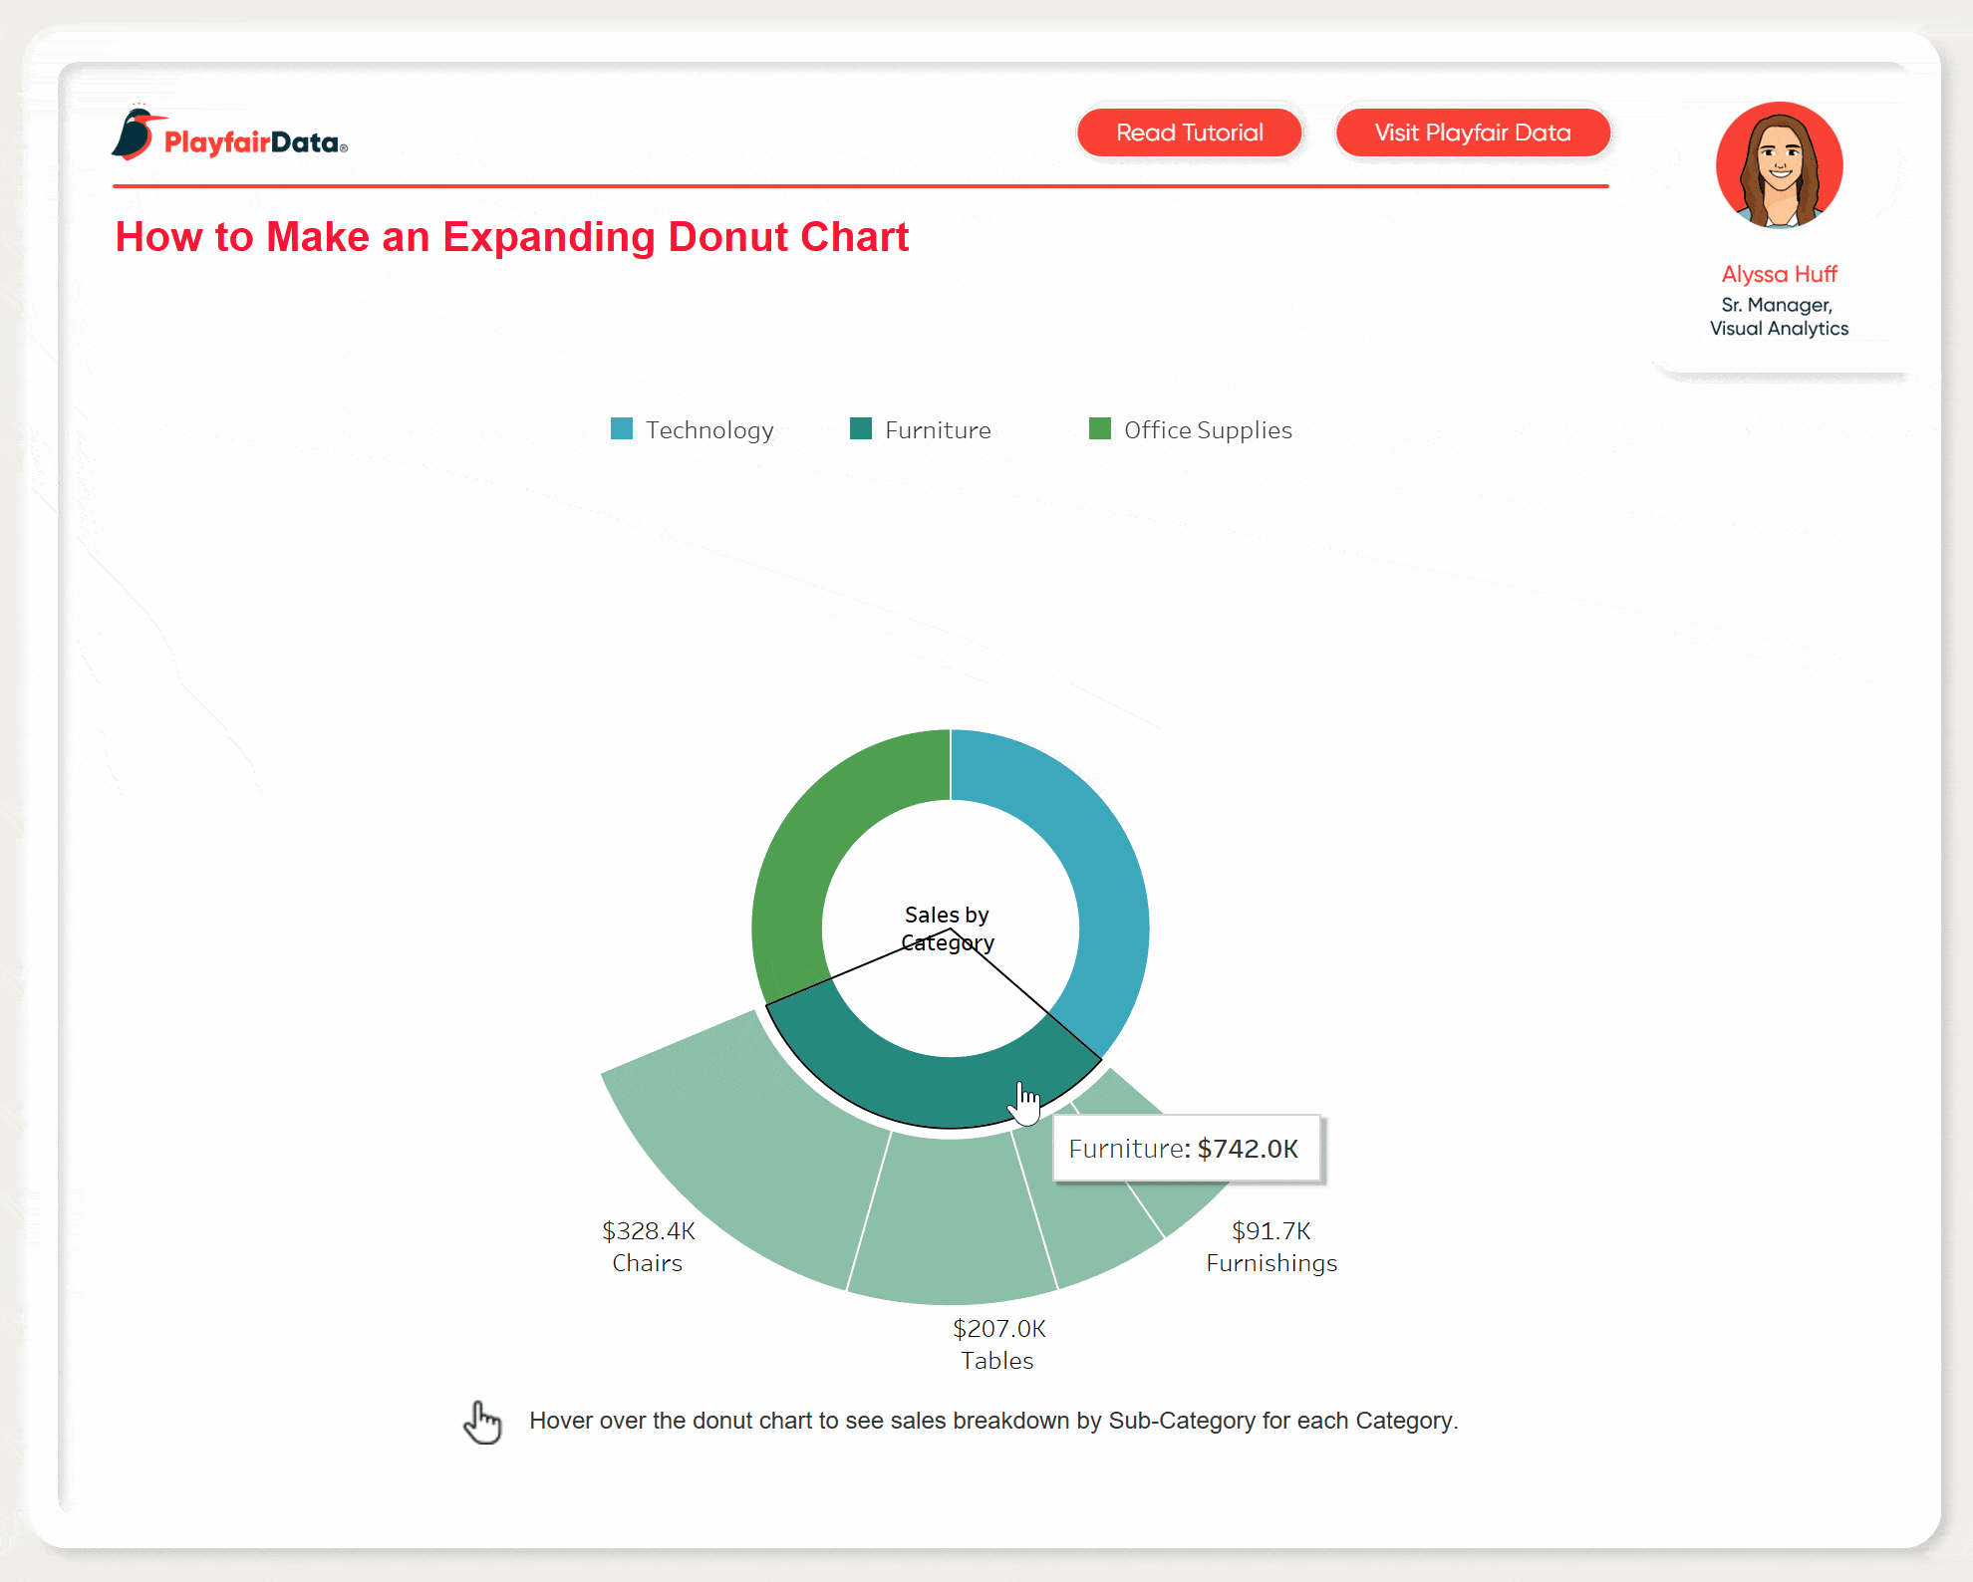The image size is (1973, 1582).
Task: Click the Sr. Manager, Visual Analytics text
Action: point(1779,317)
